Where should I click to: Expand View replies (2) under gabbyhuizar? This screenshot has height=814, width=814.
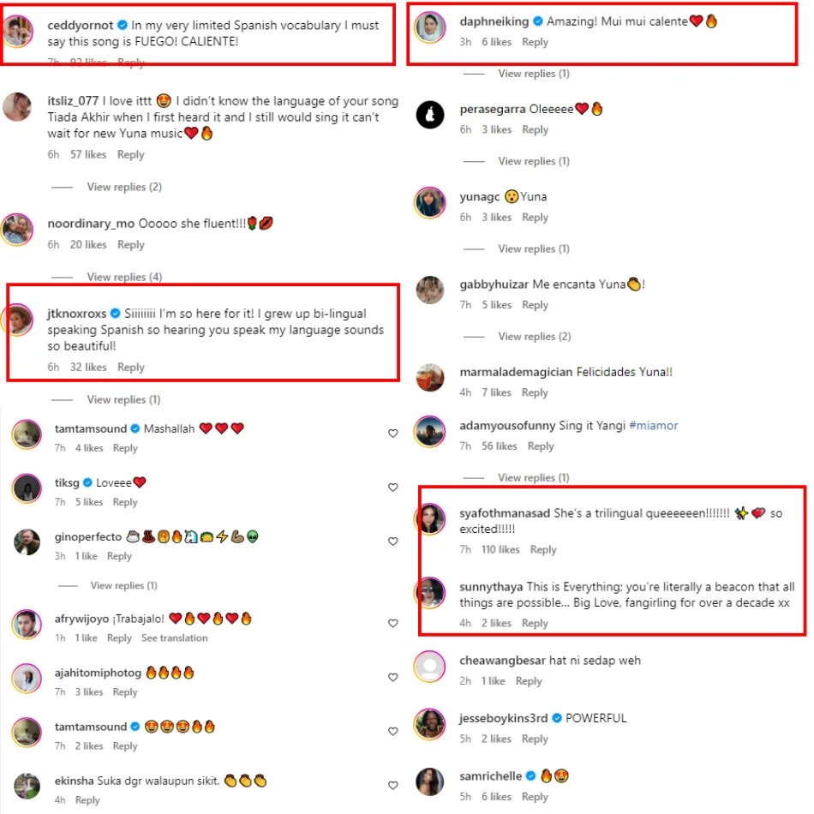(x=534, y=337)
